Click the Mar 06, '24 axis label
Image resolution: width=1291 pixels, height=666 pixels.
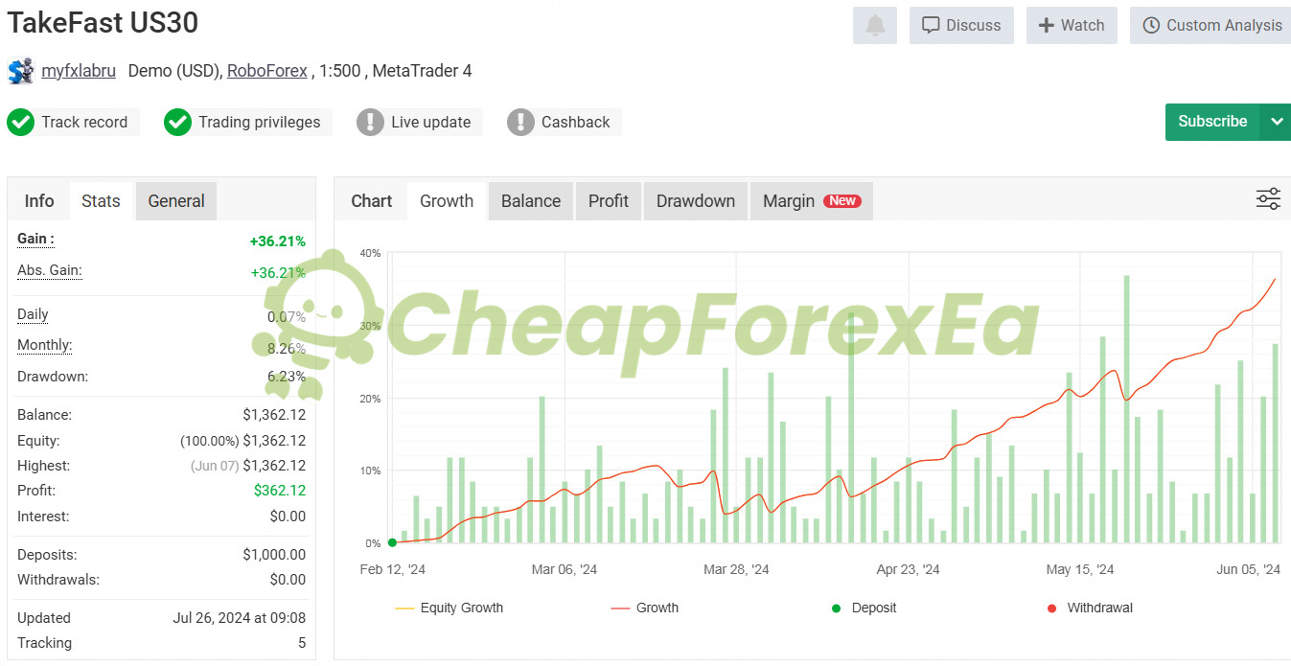click(x=565, y=569)
